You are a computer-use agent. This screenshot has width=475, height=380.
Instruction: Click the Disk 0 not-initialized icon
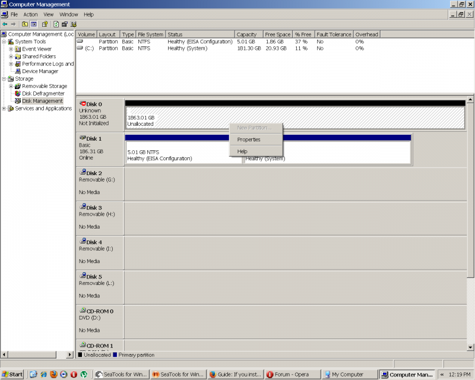(x=83, y=104)
